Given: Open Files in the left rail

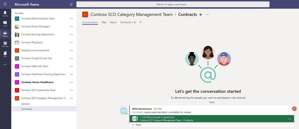Looking at the screenshot, I should [5, 54].
